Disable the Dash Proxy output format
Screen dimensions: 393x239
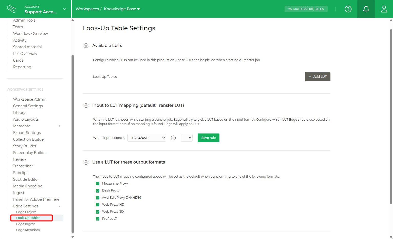coord(98,190)
